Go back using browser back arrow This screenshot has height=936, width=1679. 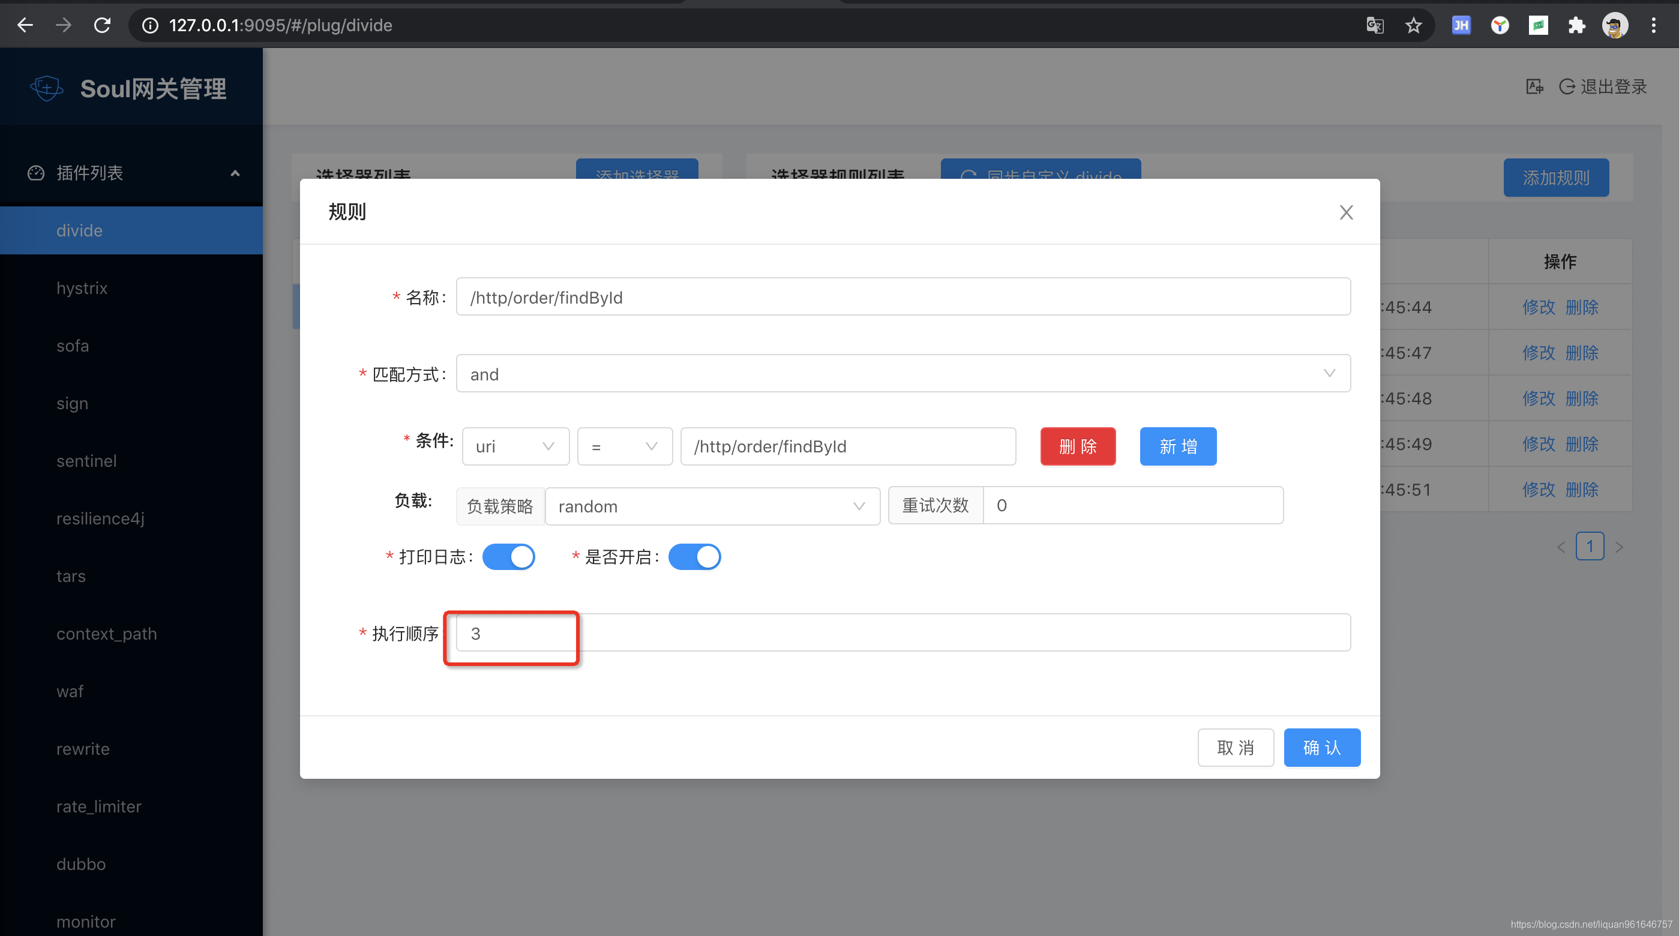(25, 25)
